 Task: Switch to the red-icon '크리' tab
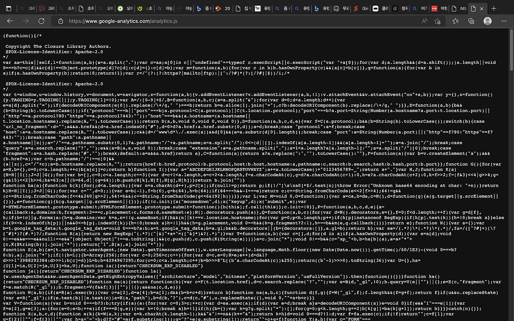tap(46, 8)
